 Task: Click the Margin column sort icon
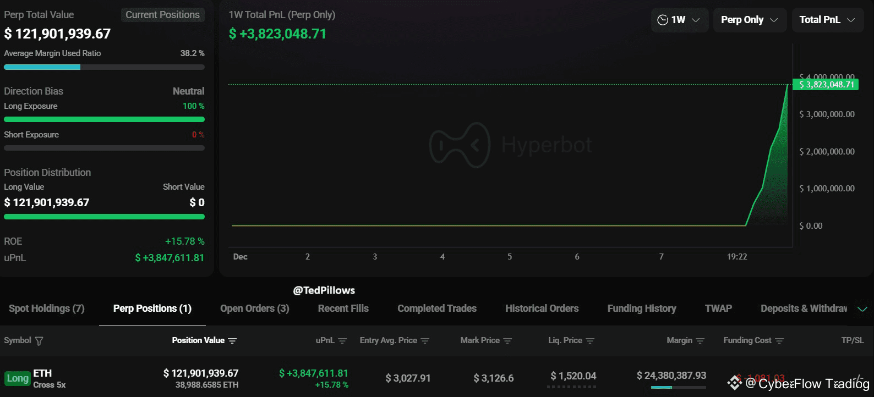pos(700,341)
